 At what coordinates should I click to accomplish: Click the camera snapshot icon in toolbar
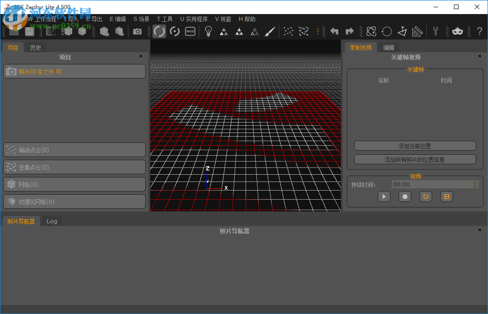(x=137, y=31)
